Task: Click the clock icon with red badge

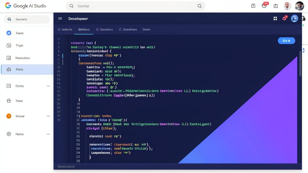Action: [264, 5]
